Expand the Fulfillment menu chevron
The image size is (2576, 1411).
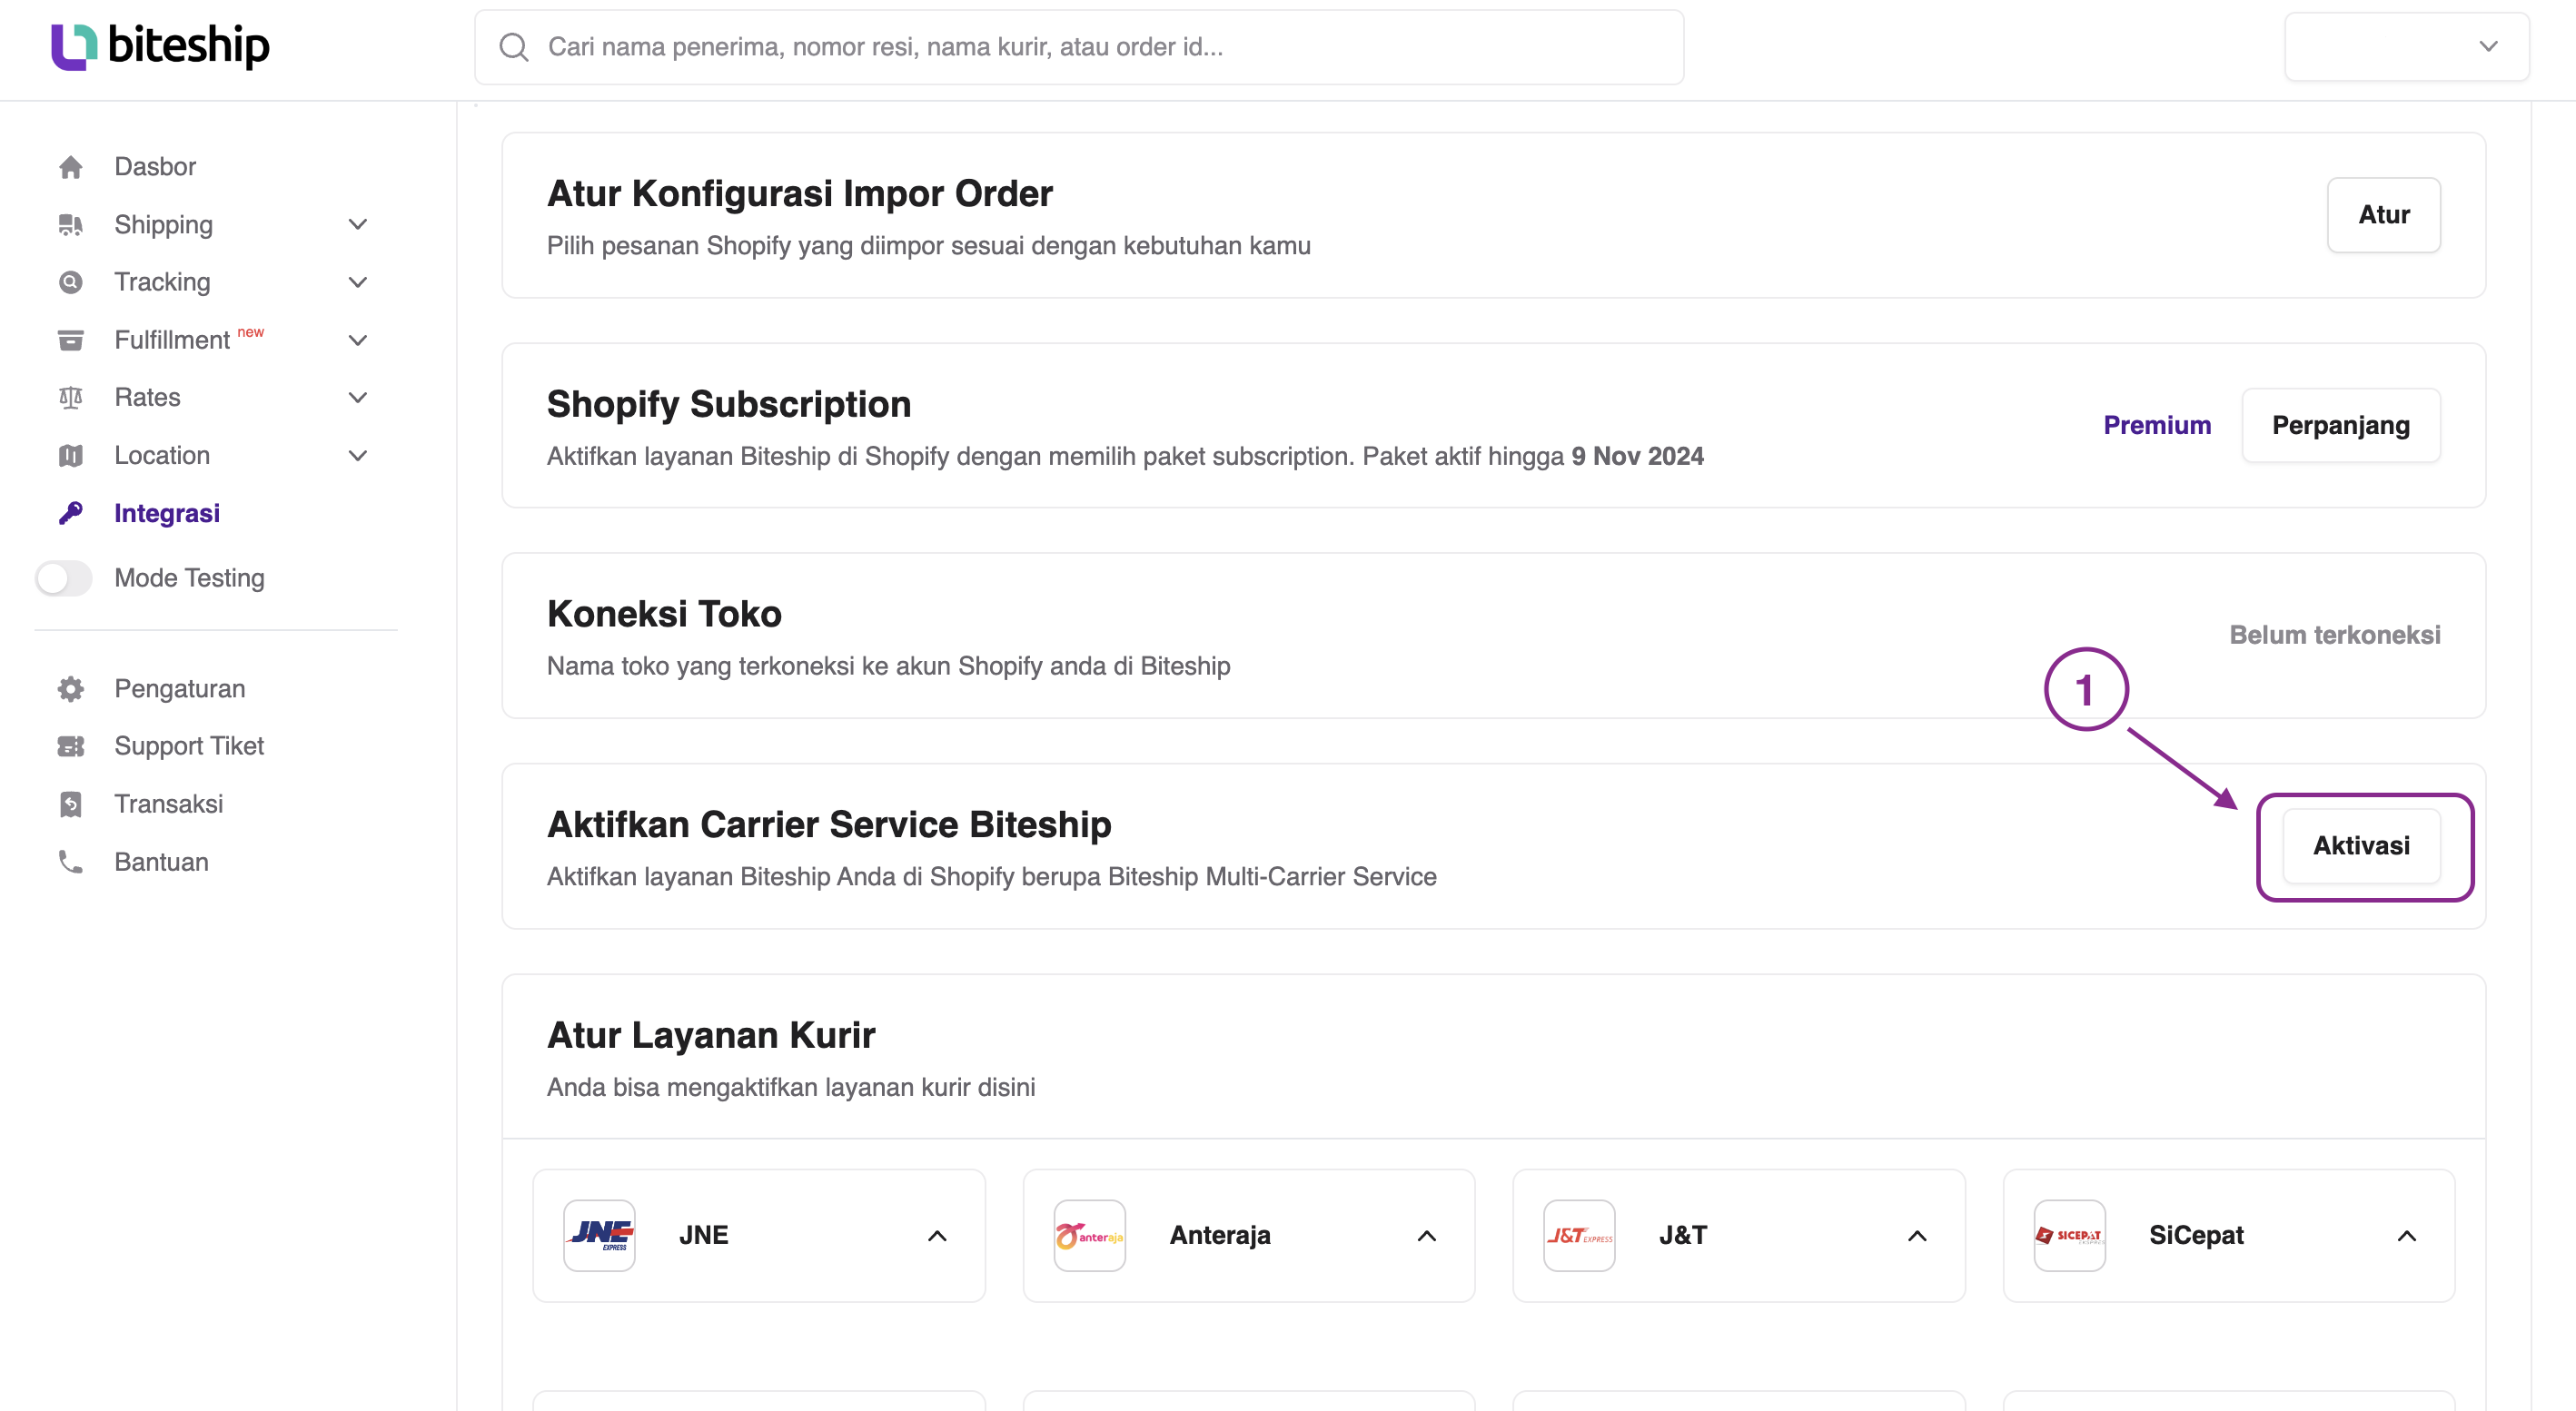pos(358,340)
